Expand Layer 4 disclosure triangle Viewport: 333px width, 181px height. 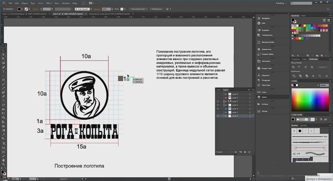coord(226,109)
